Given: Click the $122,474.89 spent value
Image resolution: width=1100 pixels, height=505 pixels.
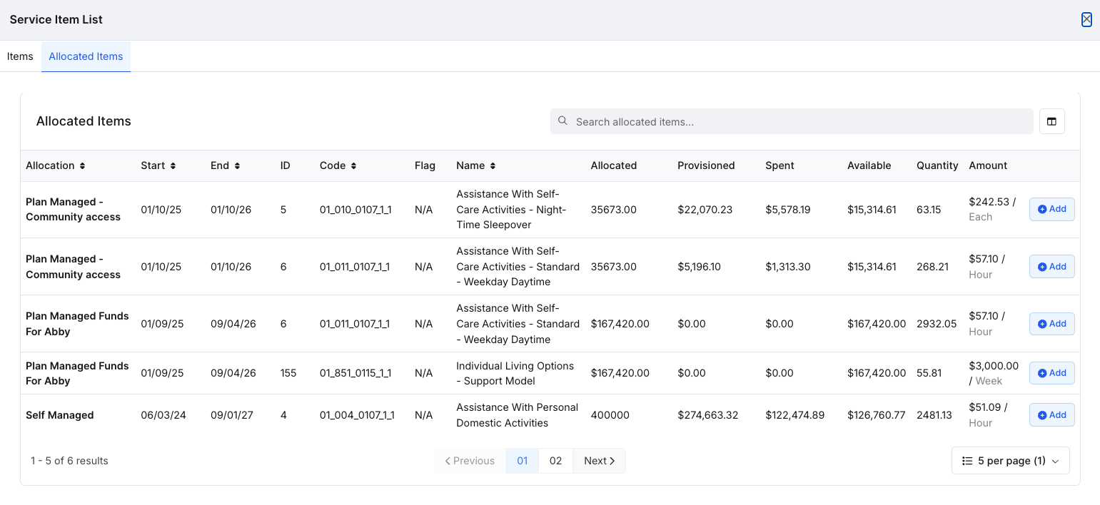Looking at the screenshot, I should (x=794, y=415).
